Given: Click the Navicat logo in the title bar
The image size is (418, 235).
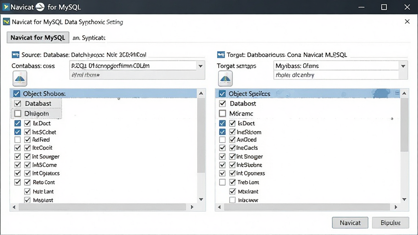Looking at the screenshot, I should coord(6,7).
